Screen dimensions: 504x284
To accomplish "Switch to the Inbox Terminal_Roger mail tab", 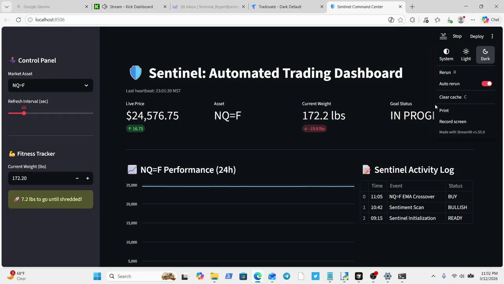I will pyautogui.click(x=209, y=7).
